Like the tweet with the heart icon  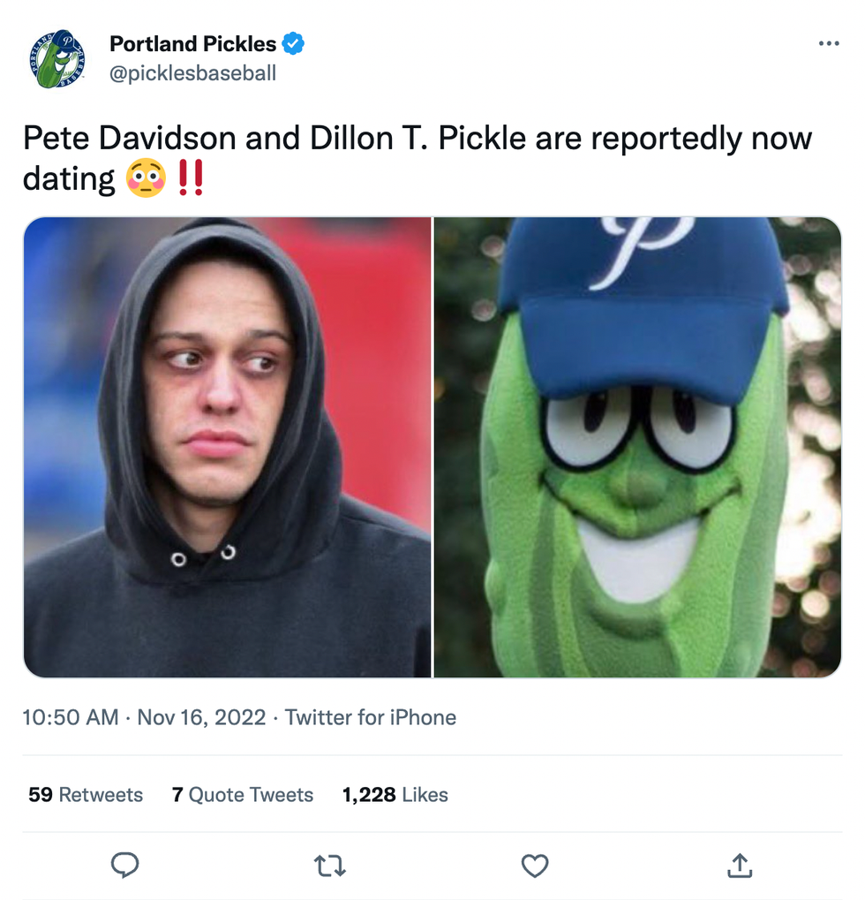pyautogui.click(x=535, y=866)
